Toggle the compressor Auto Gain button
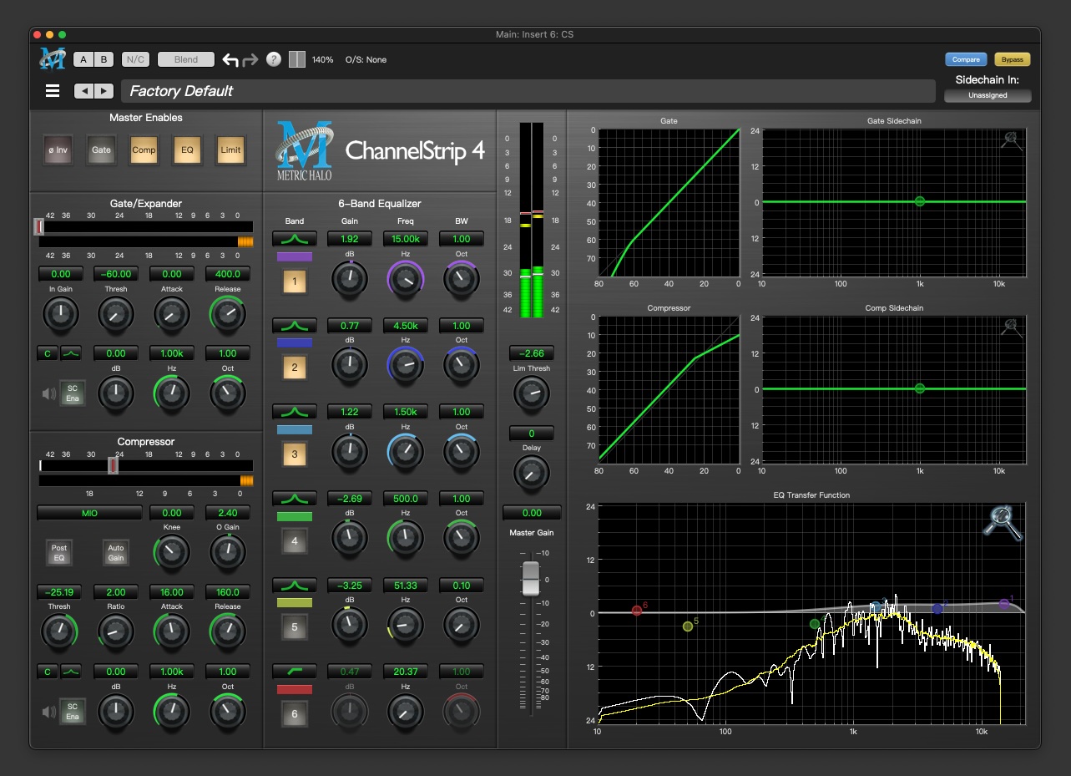 116,552
